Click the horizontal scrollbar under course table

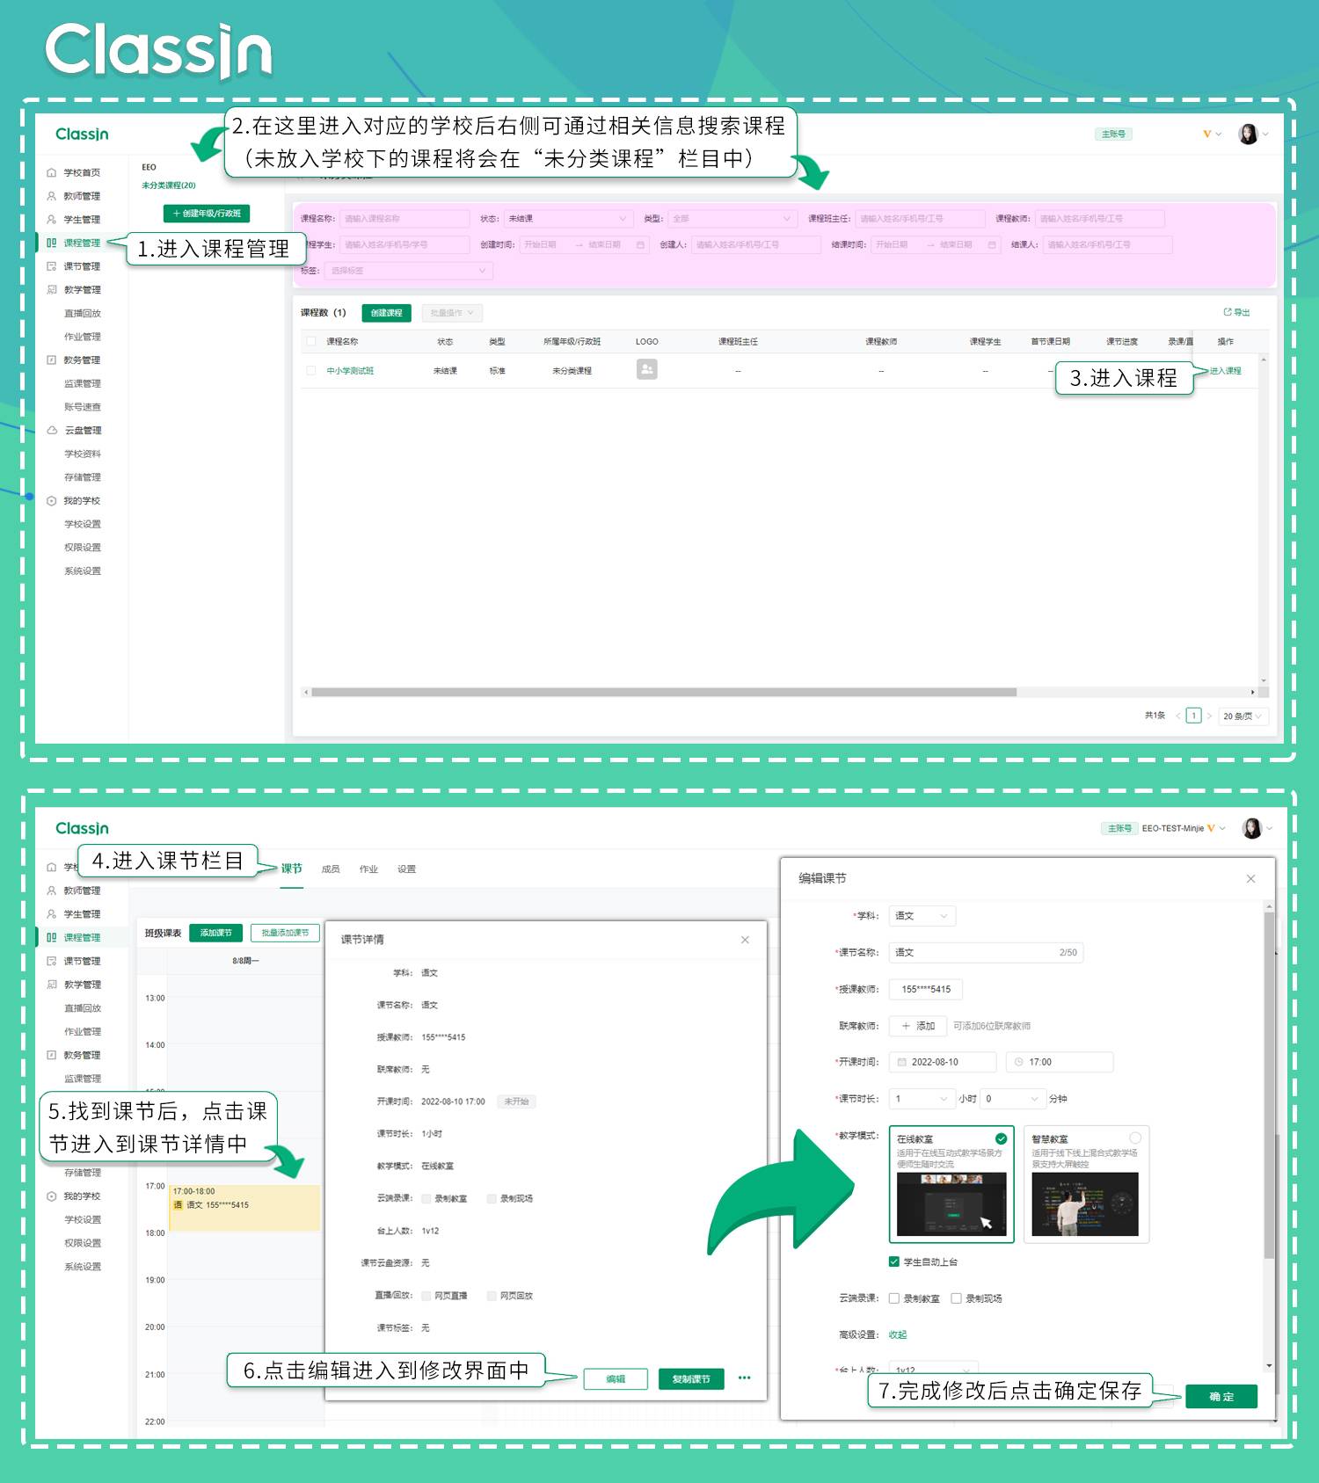[664, 692]
